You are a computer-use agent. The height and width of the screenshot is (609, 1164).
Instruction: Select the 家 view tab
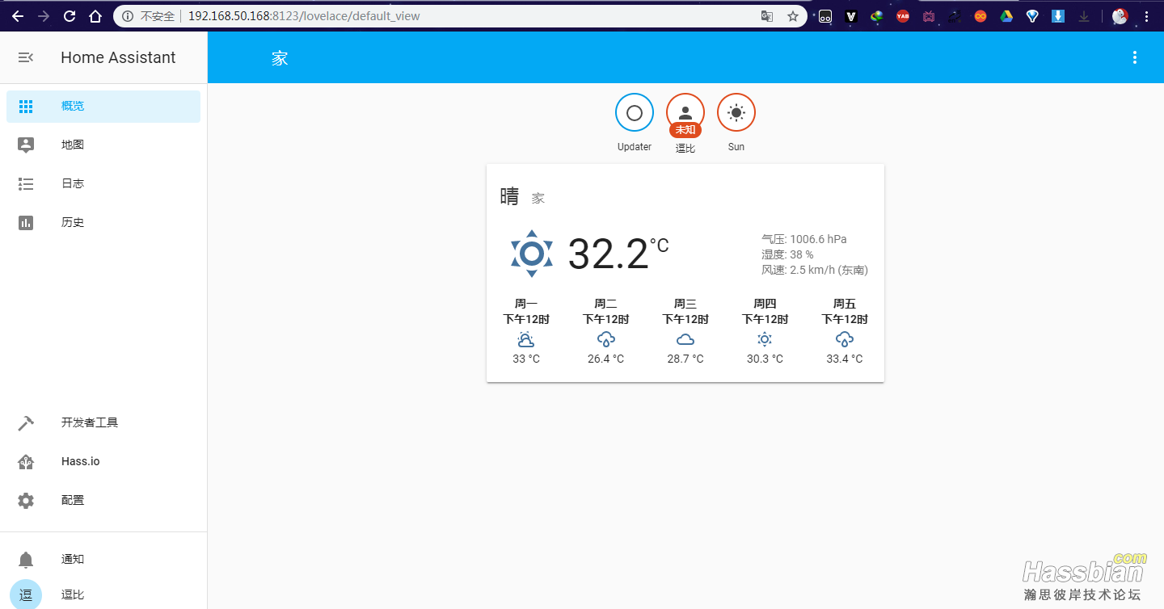[x=280, y=58]
